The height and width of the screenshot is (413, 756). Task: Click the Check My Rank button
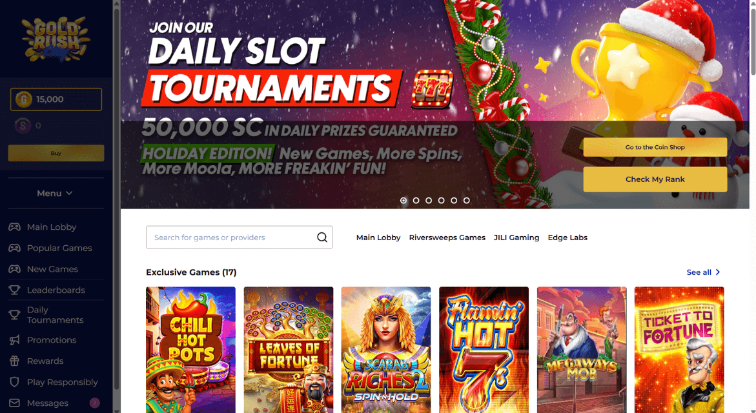(655, 179)
